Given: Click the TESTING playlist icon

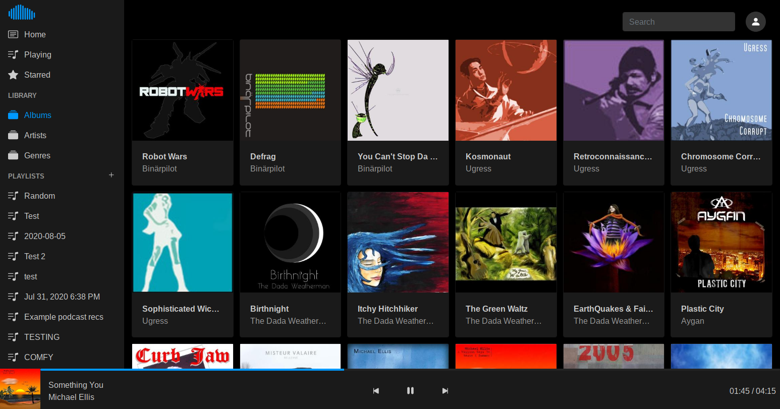Looking at the screenshot, I should pos(13,337).
